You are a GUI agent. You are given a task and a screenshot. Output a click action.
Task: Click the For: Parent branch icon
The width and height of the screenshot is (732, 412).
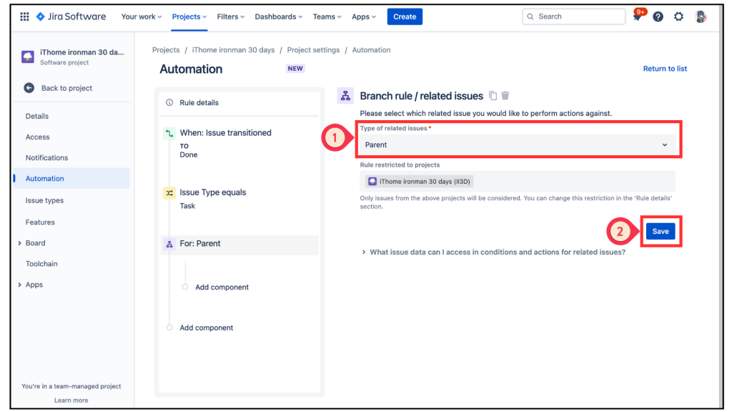click(169, 244)
